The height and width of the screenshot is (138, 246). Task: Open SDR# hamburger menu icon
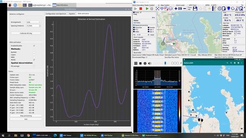(x=136, y=63)
